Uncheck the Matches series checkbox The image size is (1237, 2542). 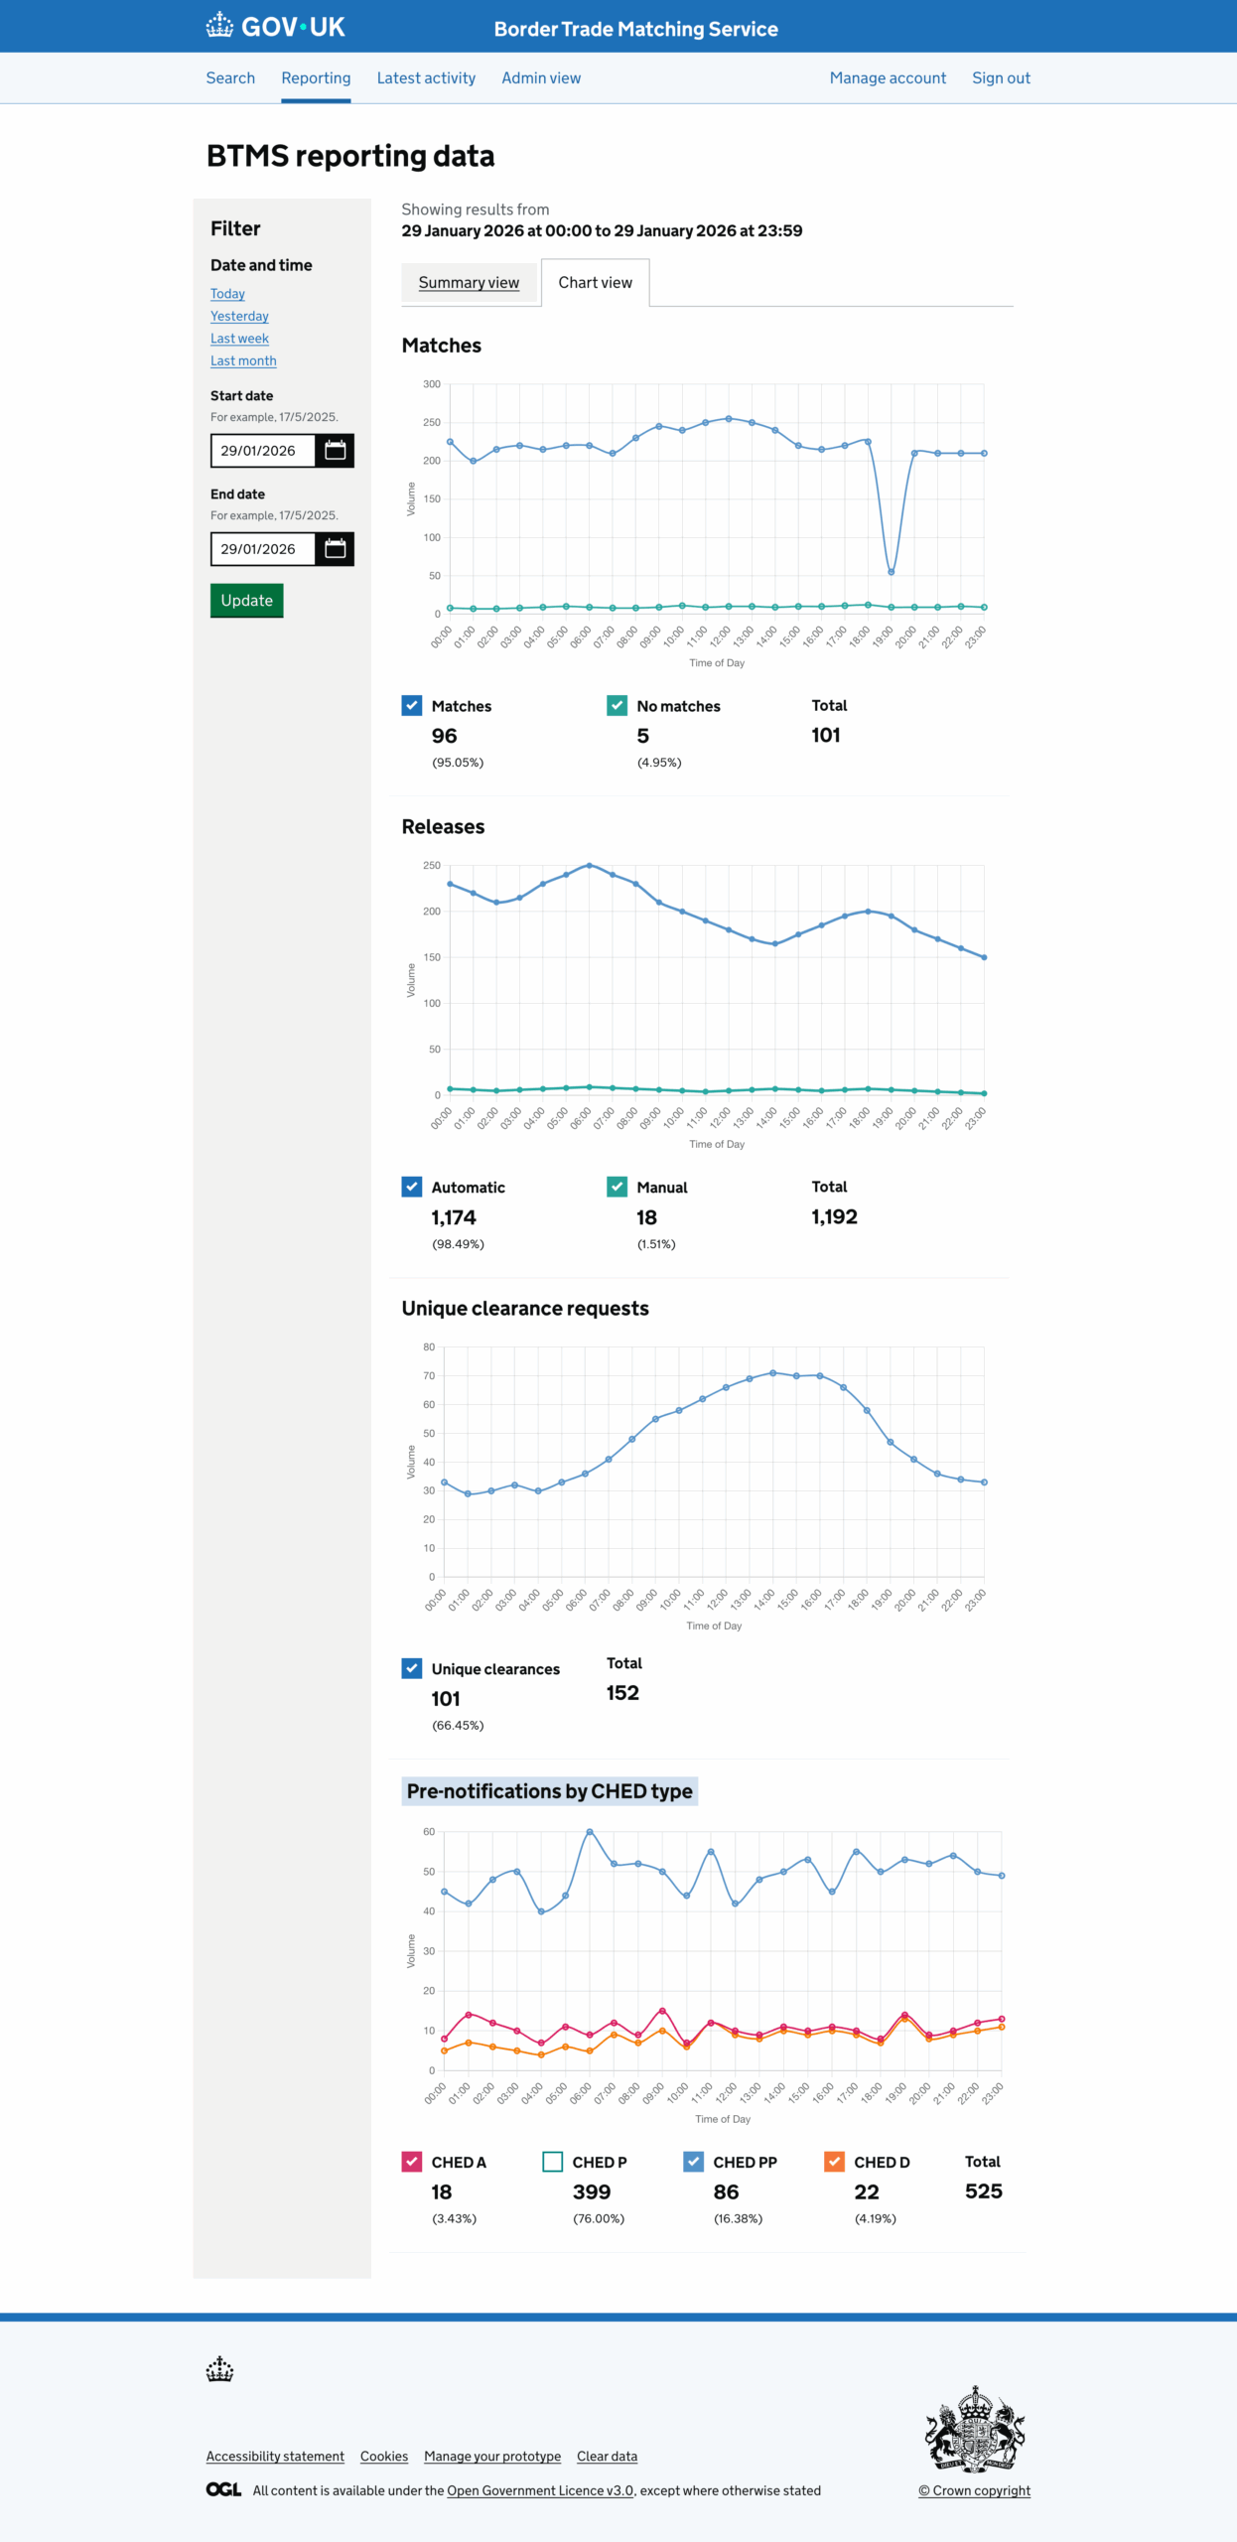click(x=412, y=705)
